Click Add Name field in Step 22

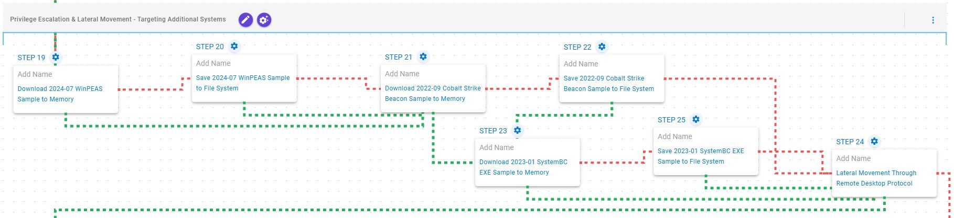point(581,64)
